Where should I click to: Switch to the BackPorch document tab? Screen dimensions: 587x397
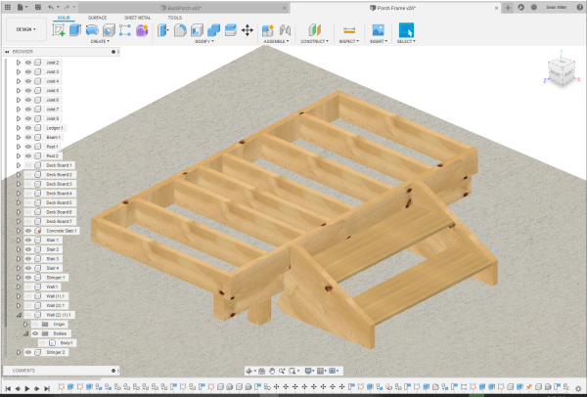[x=184, y=8]
